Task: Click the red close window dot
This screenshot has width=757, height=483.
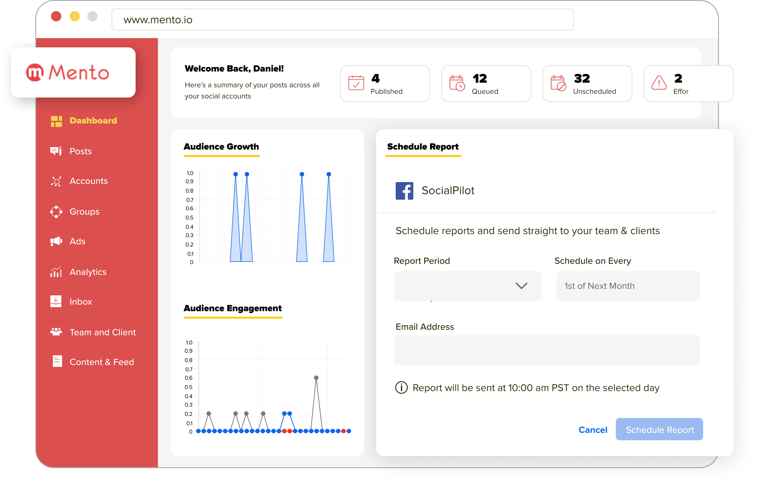Action: coord(56,16)
